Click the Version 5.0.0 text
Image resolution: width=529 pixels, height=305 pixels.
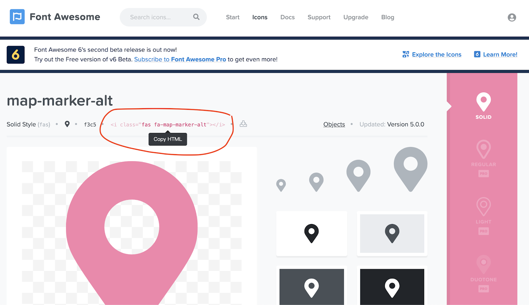(406, 124)
